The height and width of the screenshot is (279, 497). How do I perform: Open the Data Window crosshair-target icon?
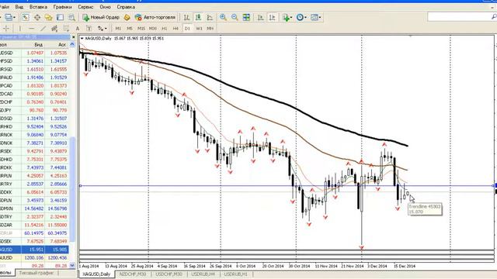37,17
